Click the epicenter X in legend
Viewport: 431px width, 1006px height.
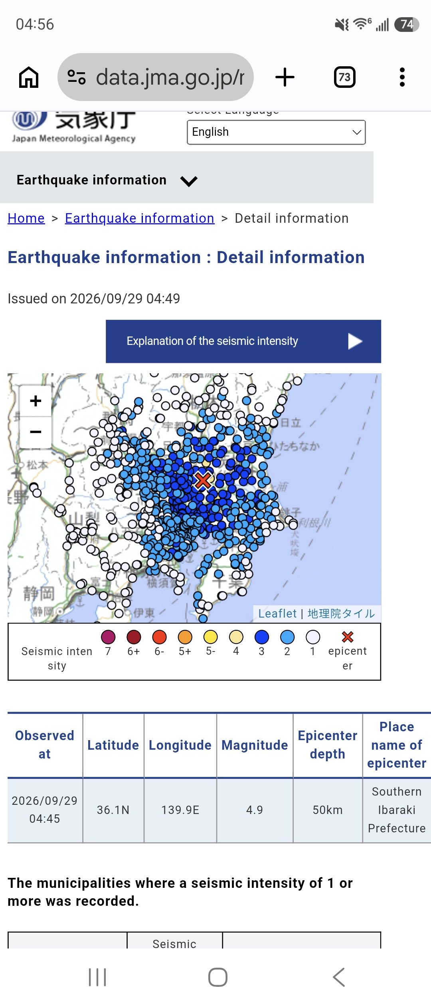click(x=348, y=637)
